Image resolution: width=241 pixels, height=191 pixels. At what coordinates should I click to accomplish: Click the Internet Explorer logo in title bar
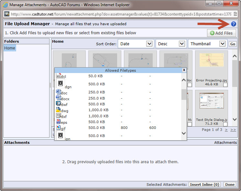pyautogui.click(x=5, y=5)
